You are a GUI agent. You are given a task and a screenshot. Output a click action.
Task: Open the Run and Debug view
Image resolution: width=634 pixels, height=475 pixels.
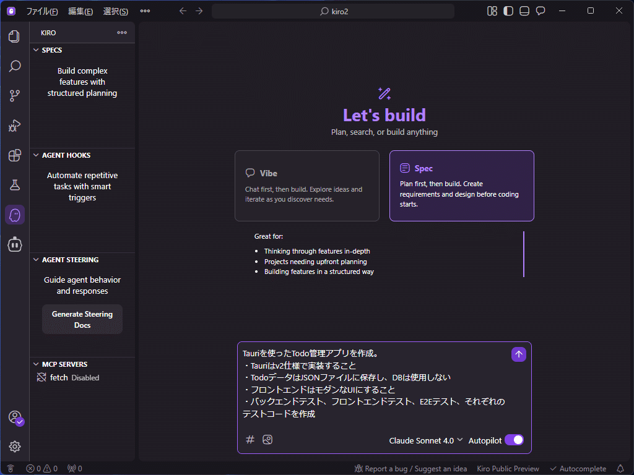pyautogui.click(x=14, y=126)
